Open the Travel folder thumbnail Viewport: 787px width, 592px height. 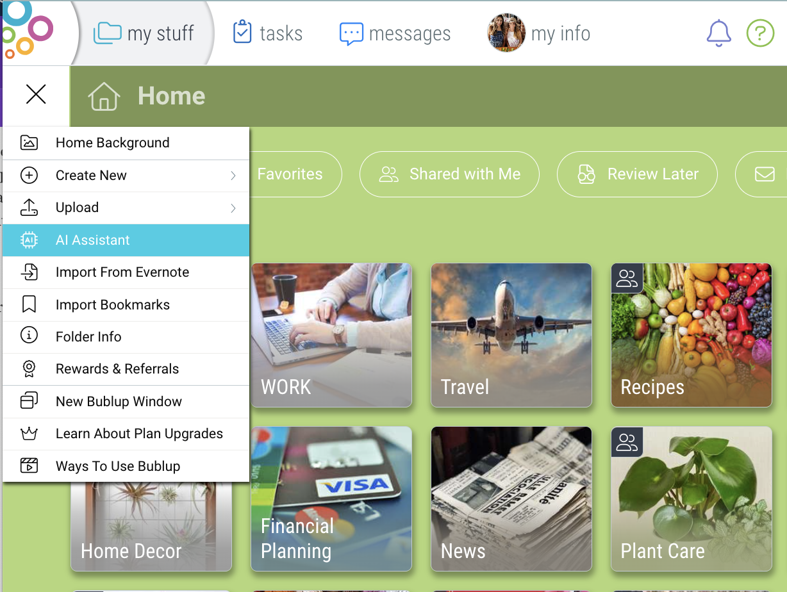point(511,335)
